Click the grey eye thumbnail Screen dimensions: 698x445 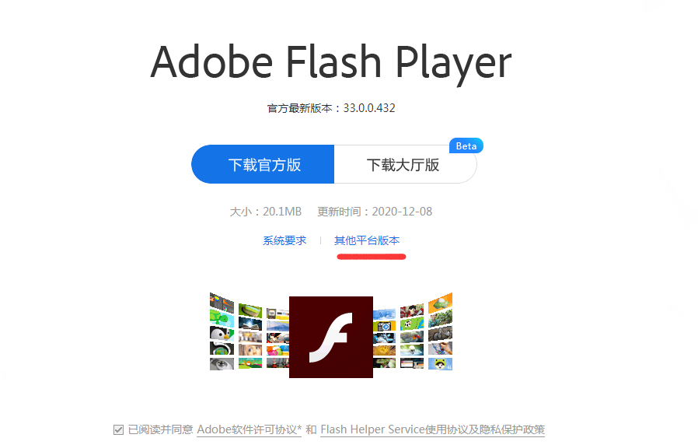pos(222,364)
